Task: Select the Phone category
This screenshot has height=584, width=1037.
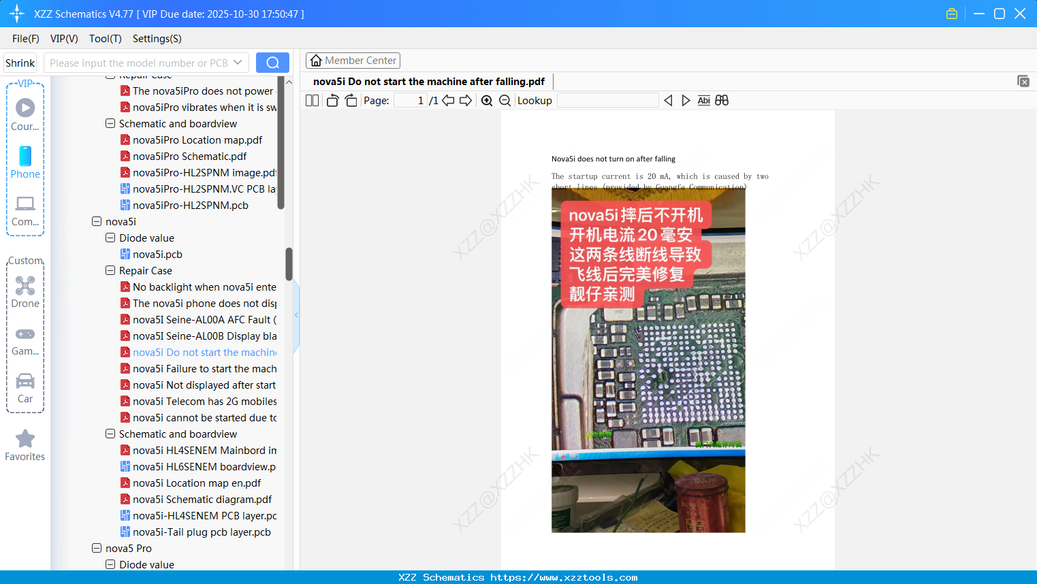Action: point(25,162)
